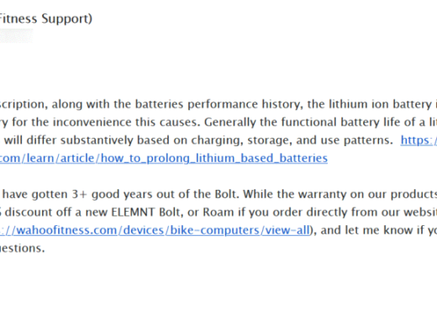Click the phrase 'performance history'

coord(245,104)
